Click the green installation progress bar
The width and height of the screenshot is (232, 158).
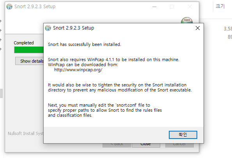(29, 50)
